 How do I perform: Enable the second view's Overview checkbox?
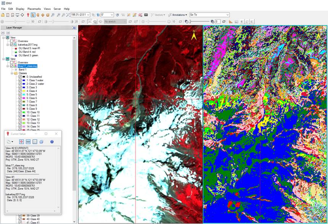(x=12, y=63)
